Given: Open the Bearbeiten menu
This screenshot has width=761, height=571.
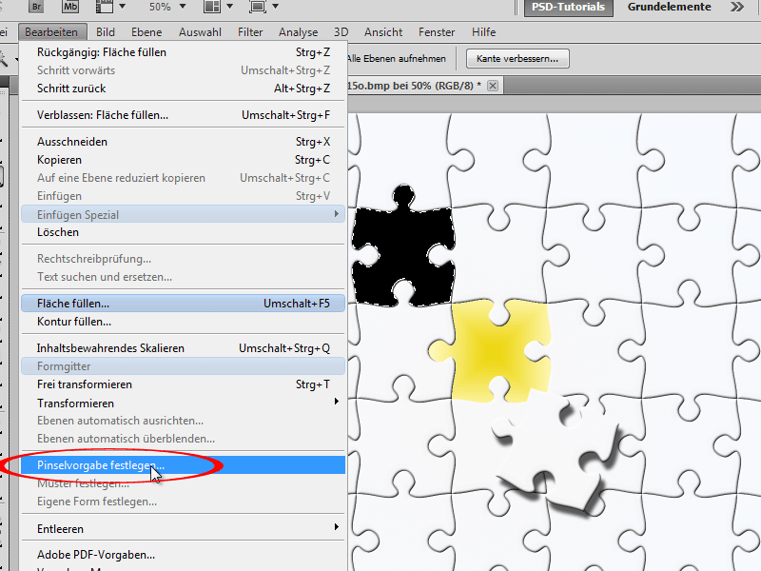Looking at the screenshot, I should point(51,32).
